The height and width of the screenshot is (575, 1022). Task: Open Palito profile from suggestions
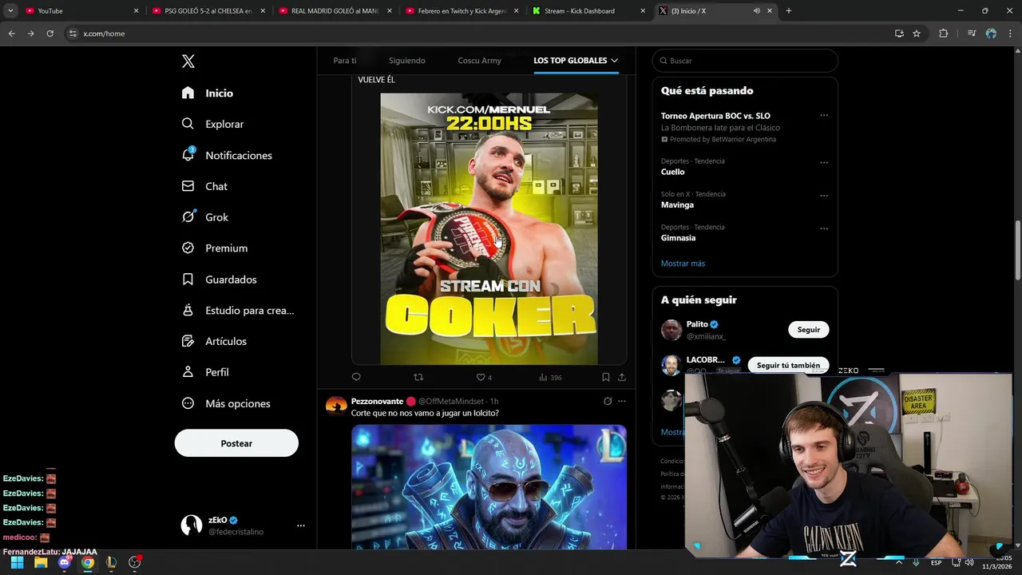(696, 324)
